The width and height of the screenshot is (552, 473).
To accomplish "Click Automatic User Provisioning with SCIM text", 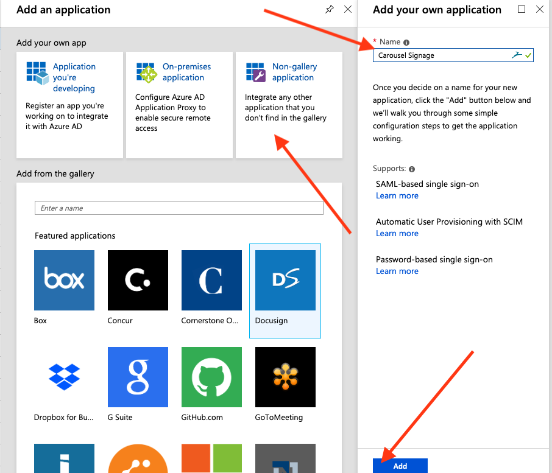I will point(449,222).
